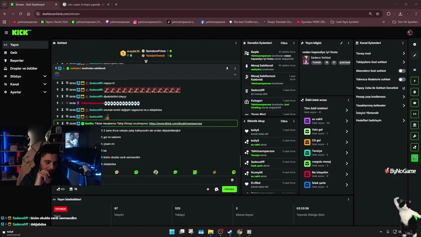Open the 'CS gel' reward requests
Image resolution: width=421 pixels, height=237 pixels.
pos(326,142)
